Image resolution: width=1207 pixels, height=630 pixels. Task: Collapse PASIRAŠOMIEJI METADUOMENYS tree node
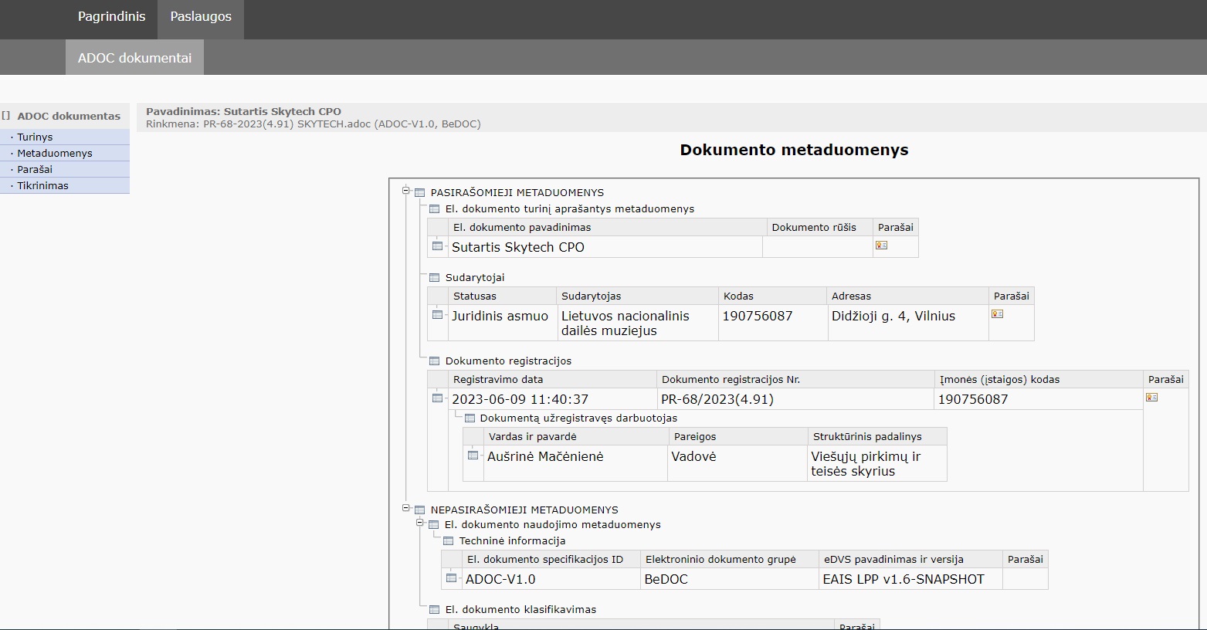pyautogui.click(x=406, y=191)
